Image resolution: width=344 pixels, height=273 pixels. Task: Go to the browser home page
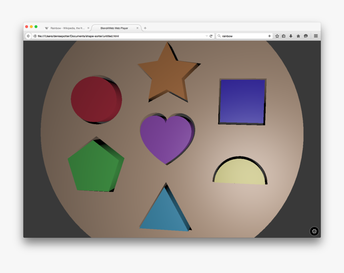298,36
